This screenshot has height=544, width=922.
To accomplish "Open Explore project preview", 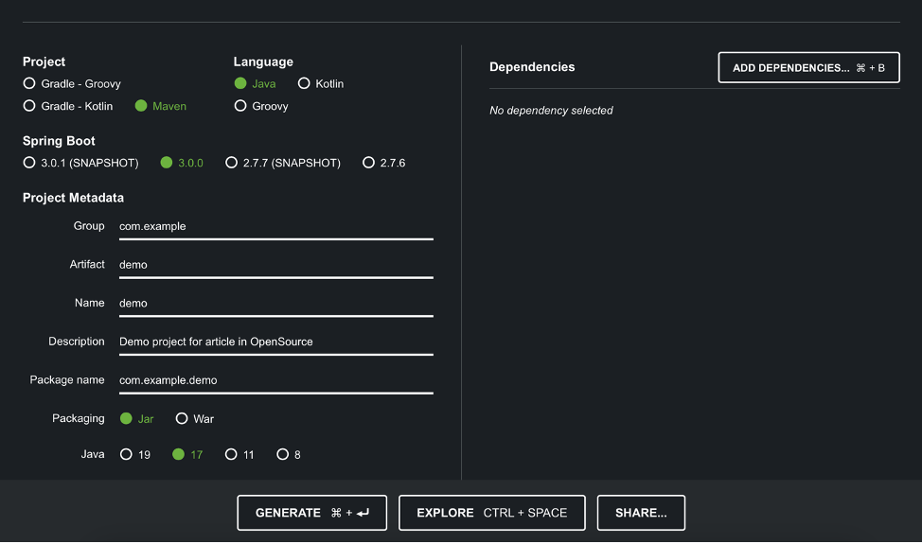I will click(491, 513).
